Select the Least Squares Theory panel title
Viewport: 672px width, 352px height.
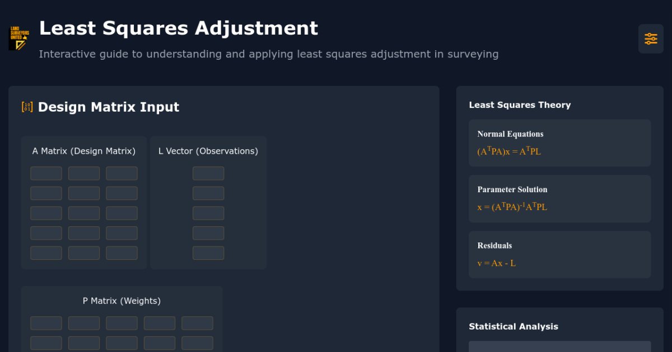point(520,105)
